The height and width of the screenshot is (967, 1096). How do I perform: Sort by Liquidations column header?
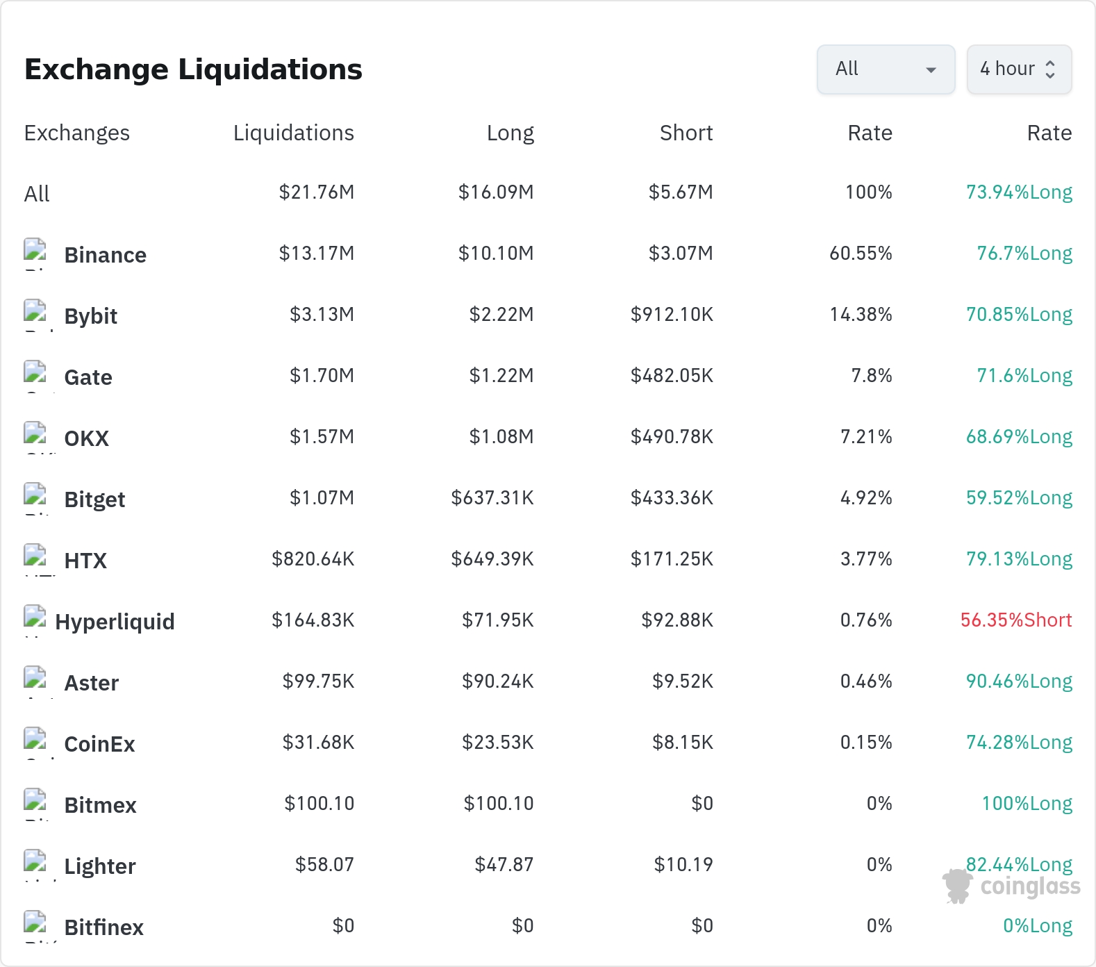click(293, 133)
